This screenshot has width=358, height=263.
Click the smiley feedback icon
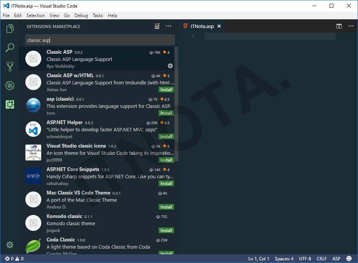point(349,259)
